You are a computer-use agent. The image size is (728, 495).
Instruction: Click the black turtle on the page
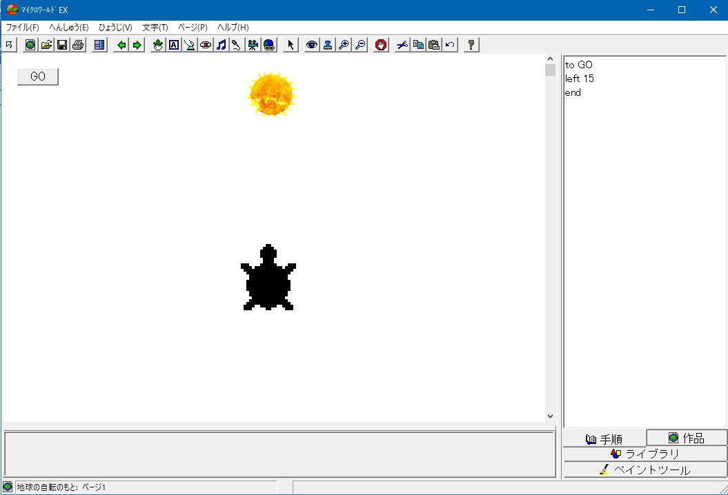[268, 277]
